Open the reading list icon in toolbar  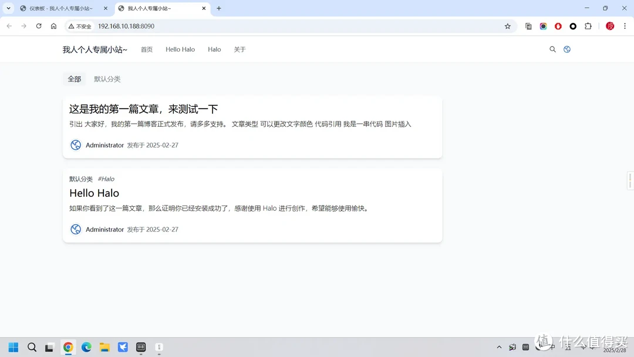pos(528,26)
